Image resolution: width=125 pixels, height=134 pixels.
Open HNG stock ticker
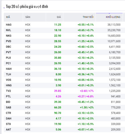pyautogui.click(x=9, y=85)
